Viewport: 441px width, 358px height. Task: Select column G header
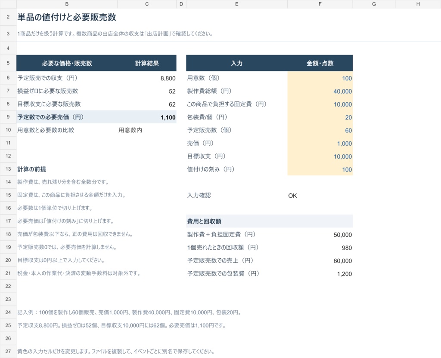coord(374,4)
